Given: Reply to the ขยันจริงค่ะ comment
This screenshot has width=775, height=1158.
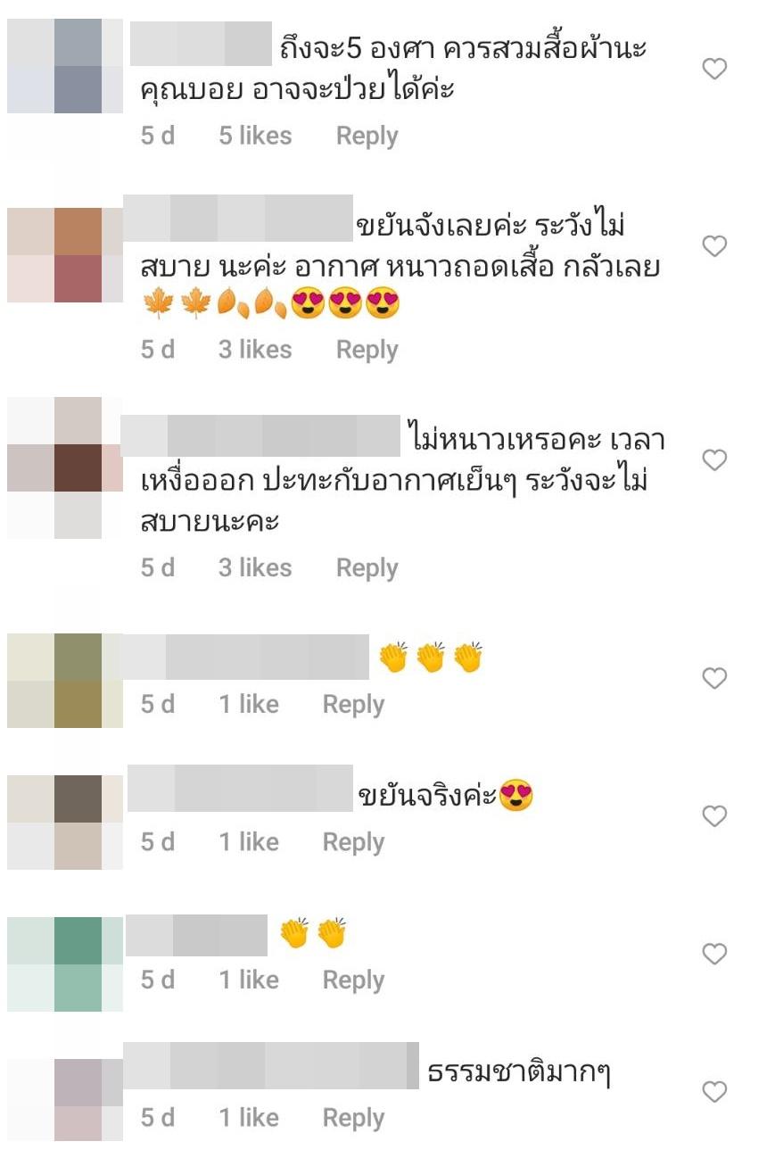Looking at the screenshot, I should pos(353,842).
